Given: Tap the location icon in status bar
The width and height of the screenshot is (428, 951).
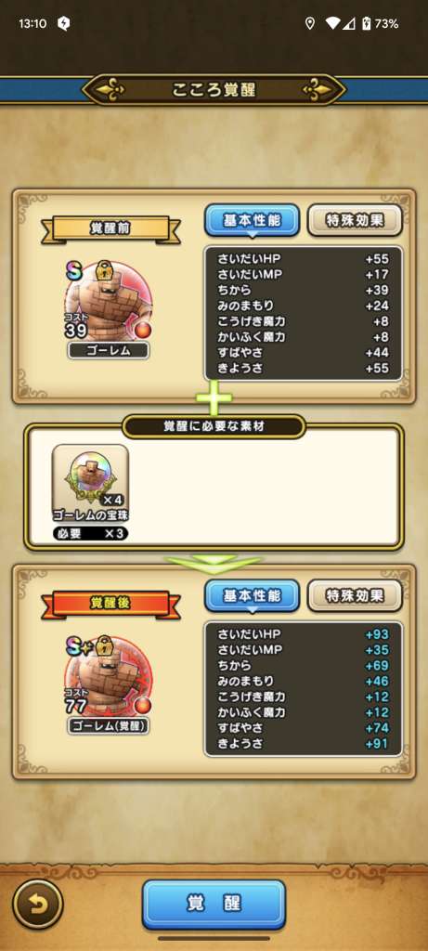Looking at the screenshot, I should [310, 23].
